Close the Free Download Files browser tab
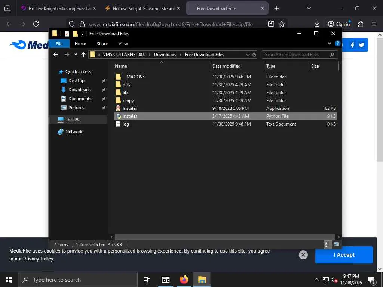This screenshot has width=383, height=287. point(262,8)
